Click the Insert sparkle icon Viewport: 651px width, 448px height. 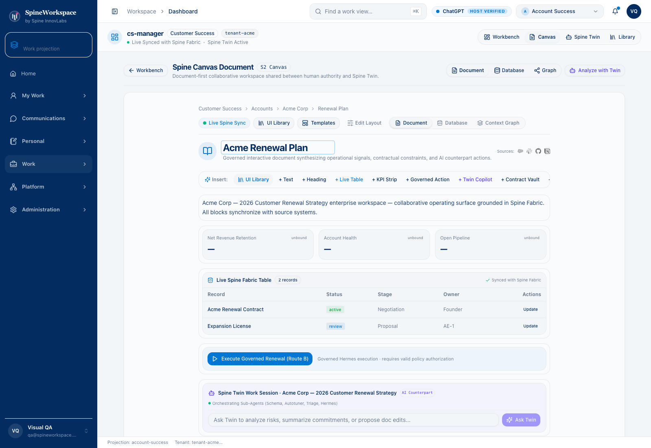208,180
